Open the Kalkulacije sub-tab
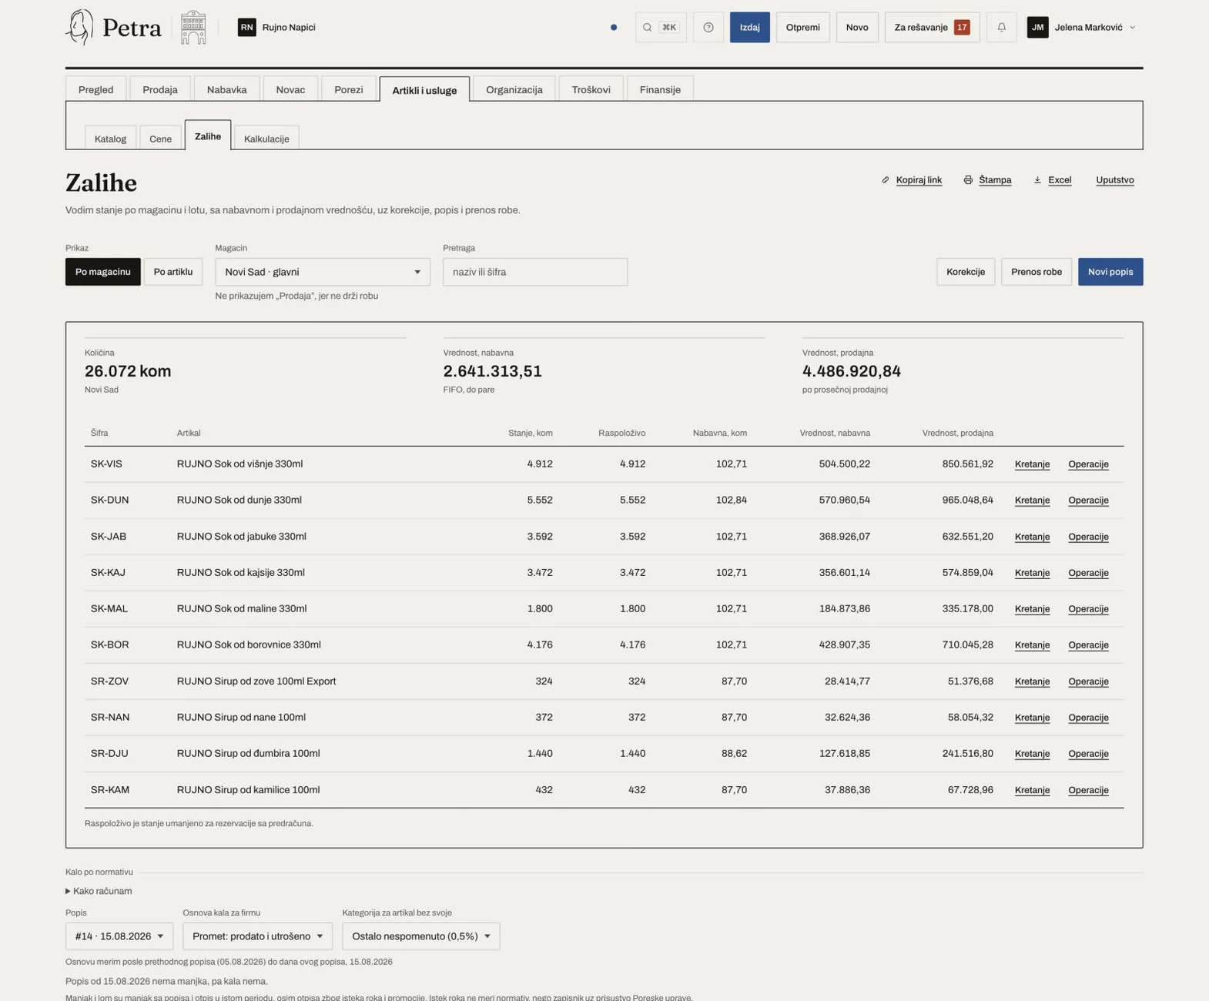 click(266, 139)
